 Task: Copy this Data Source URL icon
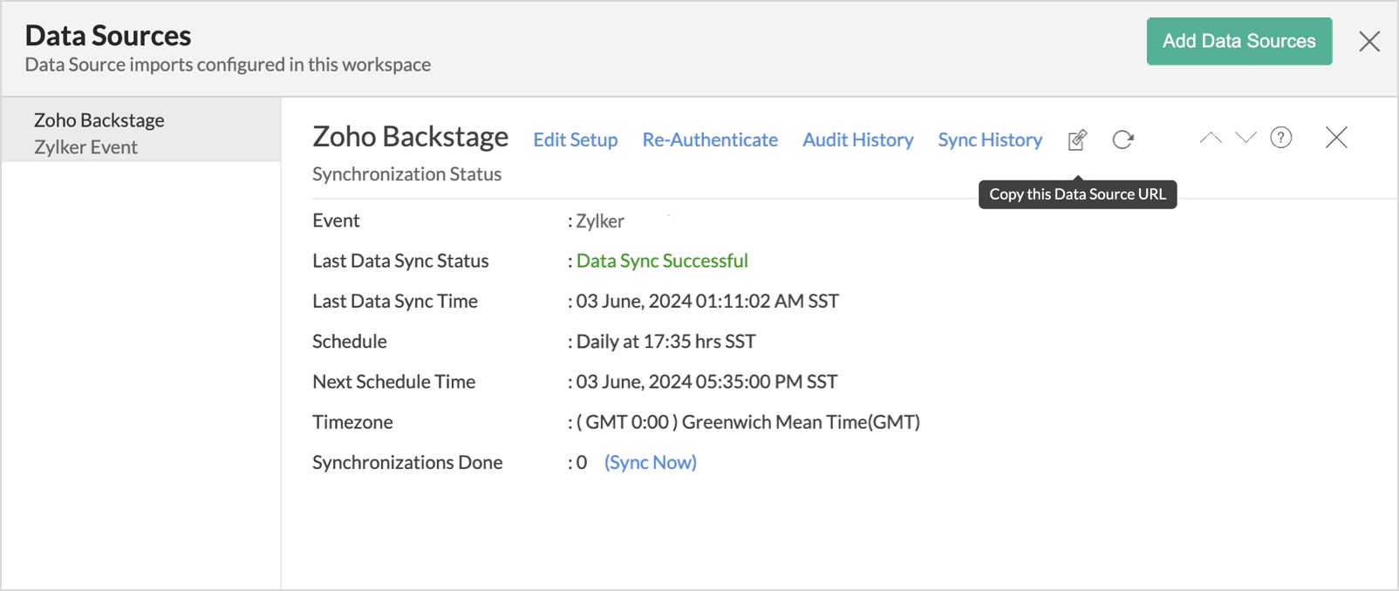[x=1078, y=139]
